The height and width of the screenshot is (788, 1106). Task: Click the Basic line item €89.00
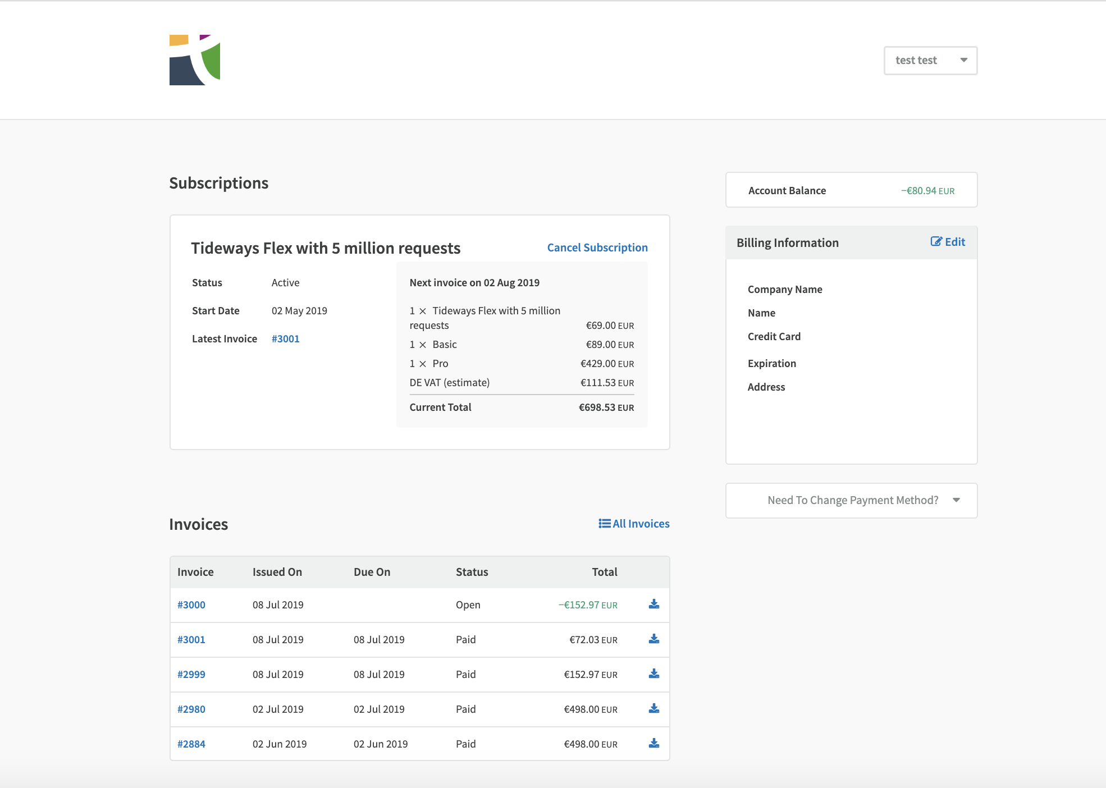coord(522,345)
